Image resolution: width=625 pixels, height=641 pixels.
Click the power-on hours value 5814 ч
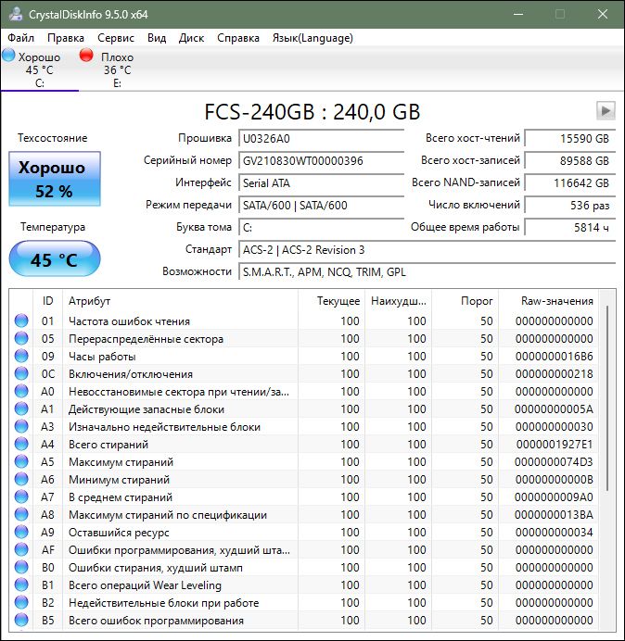point(569,227)
